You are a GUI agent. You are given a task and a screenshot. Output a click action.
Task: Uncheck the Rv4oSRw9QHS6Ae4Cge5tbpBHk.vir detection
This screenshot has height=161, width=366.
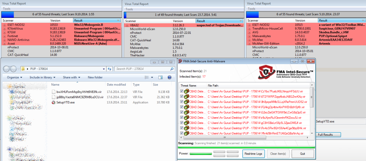tap(182, 128)
